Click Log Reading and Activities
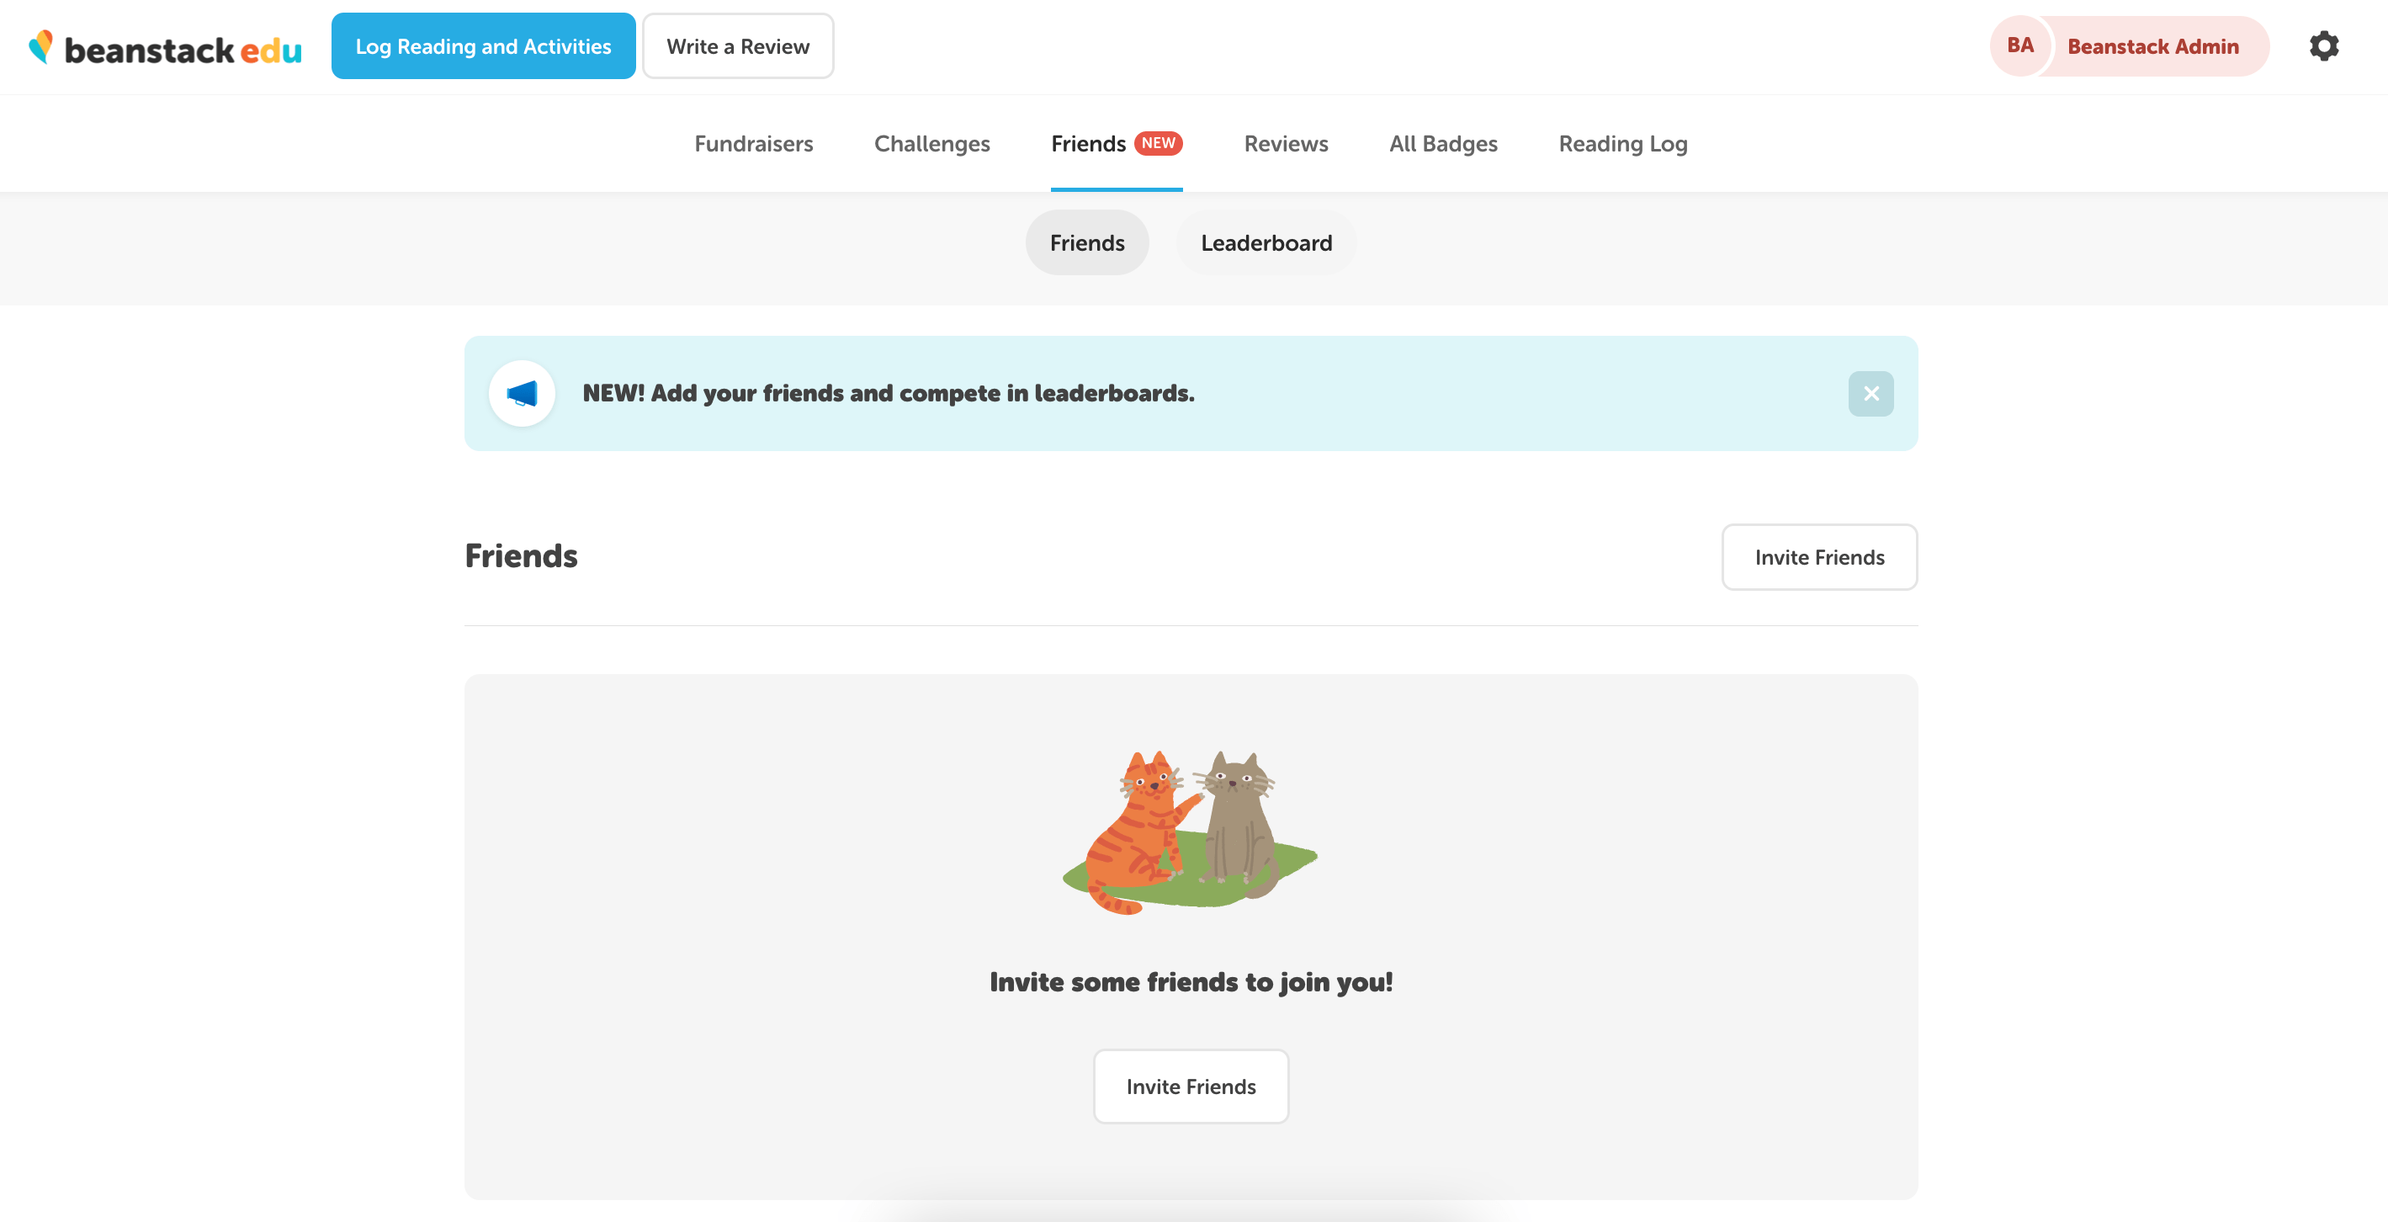Viewport: 2388px width, 1222px height. 483,45
